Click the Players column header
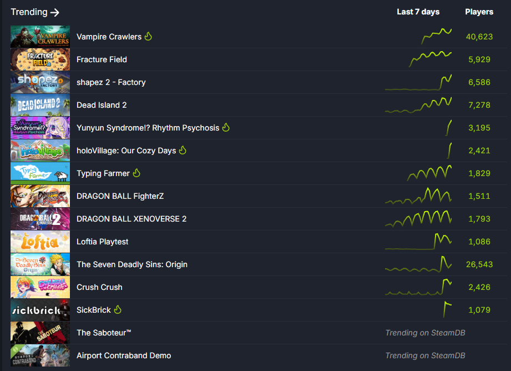The image size is (511, 371). click(479, 12)
